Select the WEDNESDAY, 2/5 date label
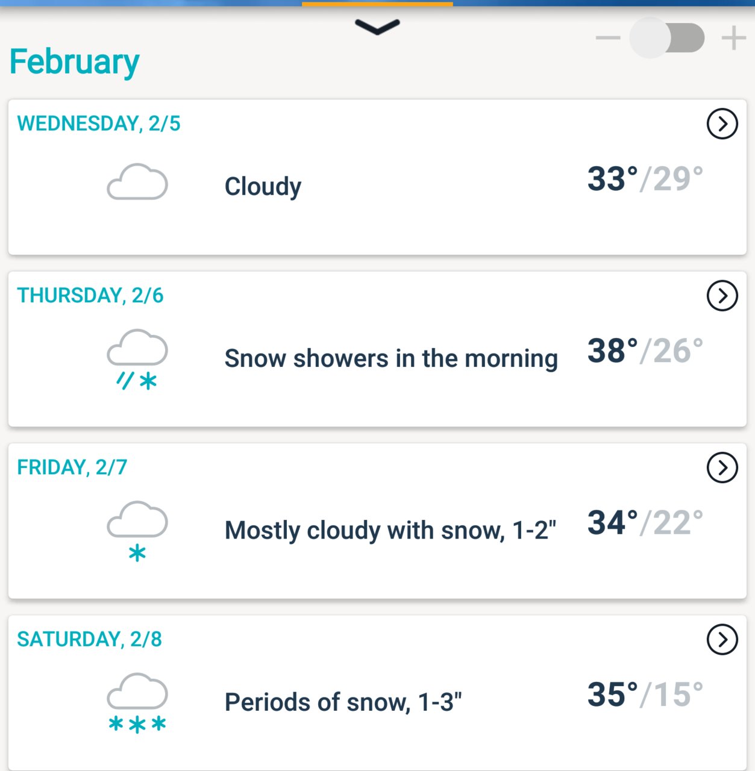The image size is (755, 771). pos(99,123)
